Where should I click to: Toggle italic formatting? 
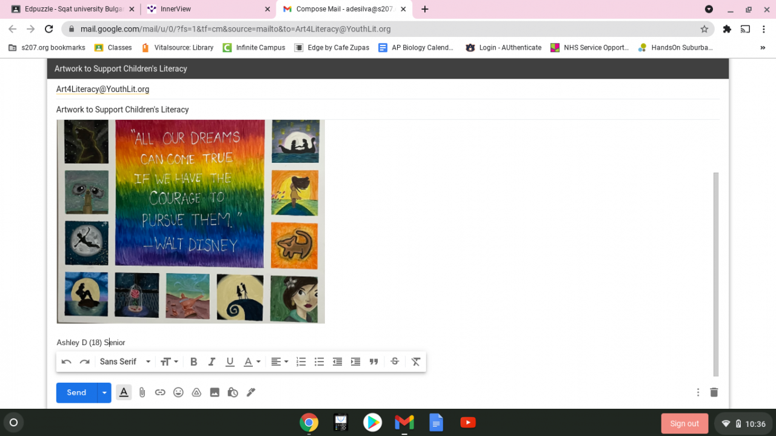(x=212, y=362)
